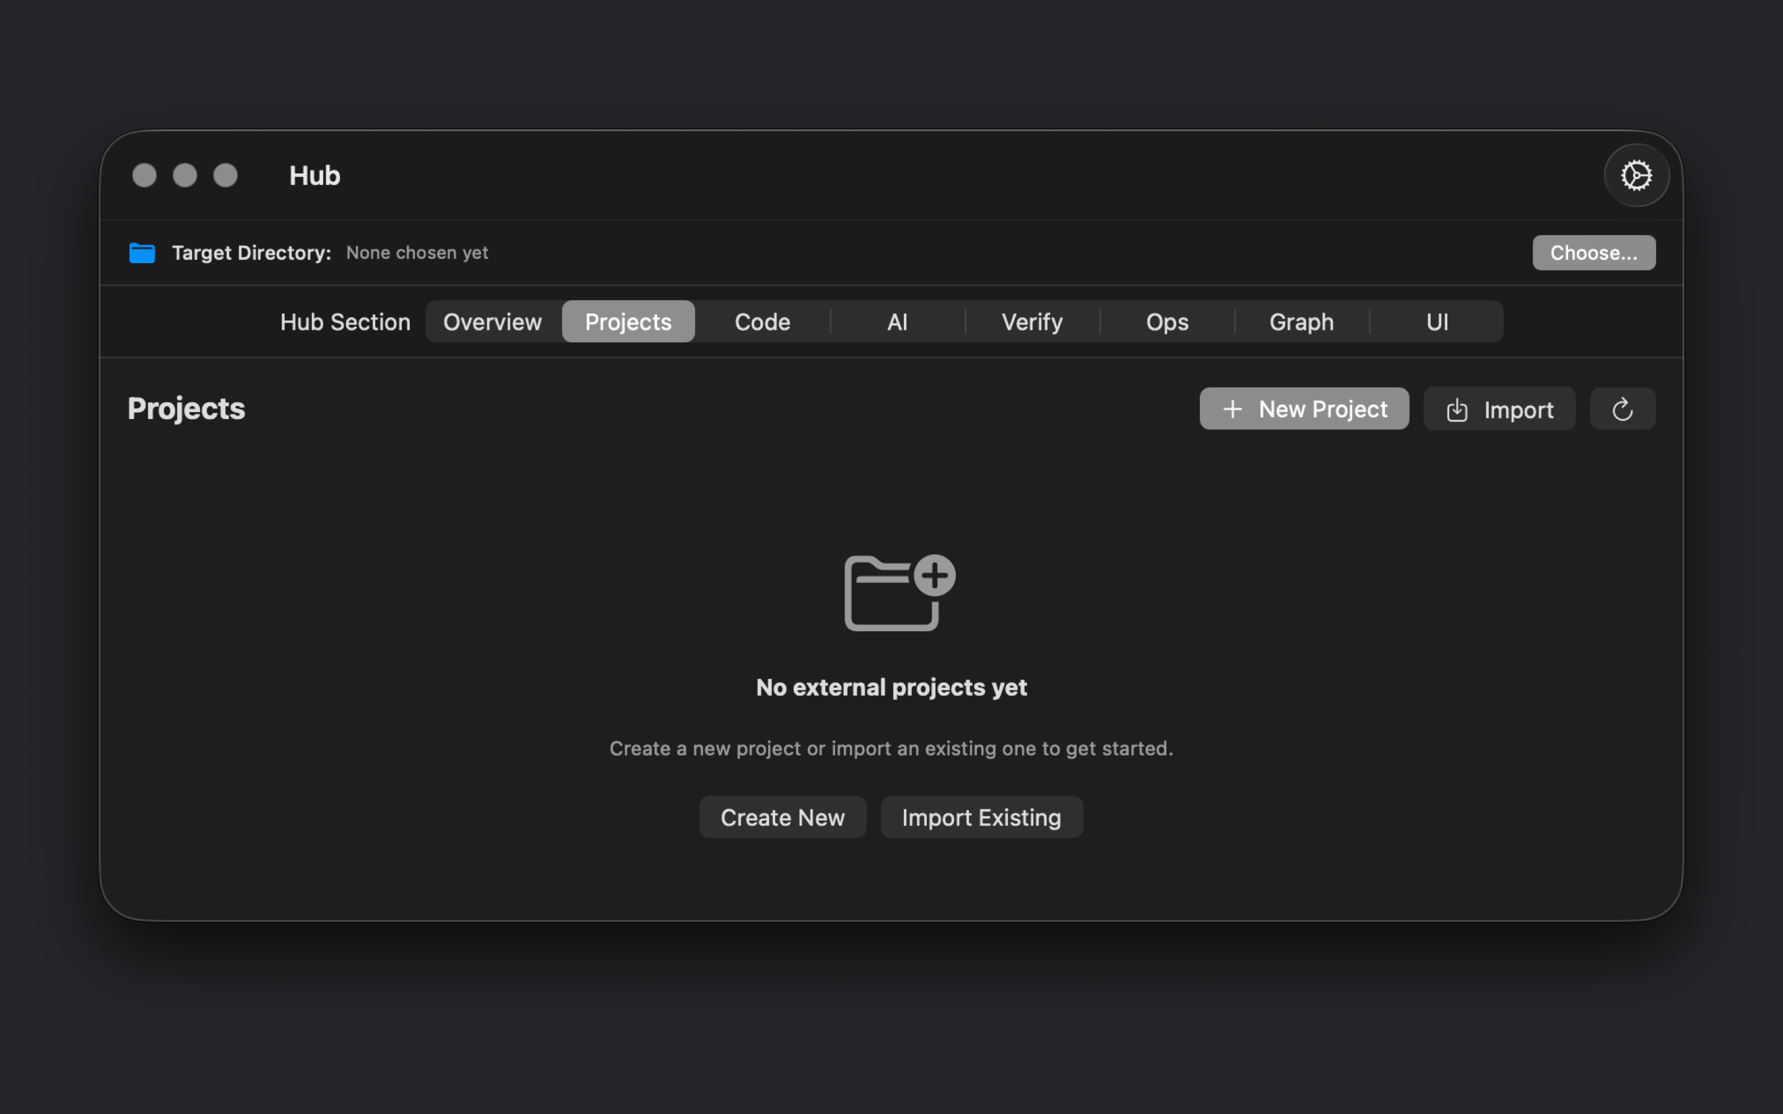This screenshot has width=1783, height=1114.
Task: Click the 'None chosen yet' directory text
Action: tap(417, 253)
